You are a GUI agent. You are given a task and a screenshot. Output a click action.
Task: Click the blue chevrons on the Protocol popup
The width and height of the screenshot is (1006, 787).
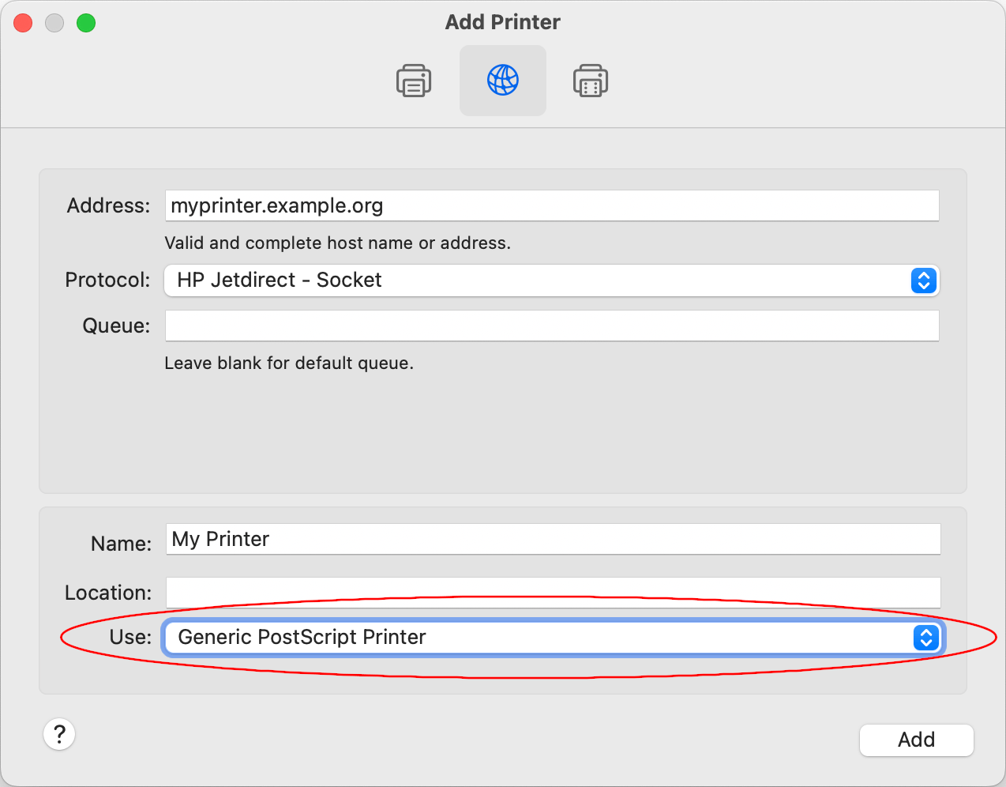coord(923,281)
